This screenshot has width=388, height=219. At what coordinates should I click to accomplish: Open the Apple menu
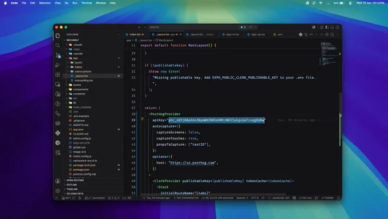click(5, 3)
